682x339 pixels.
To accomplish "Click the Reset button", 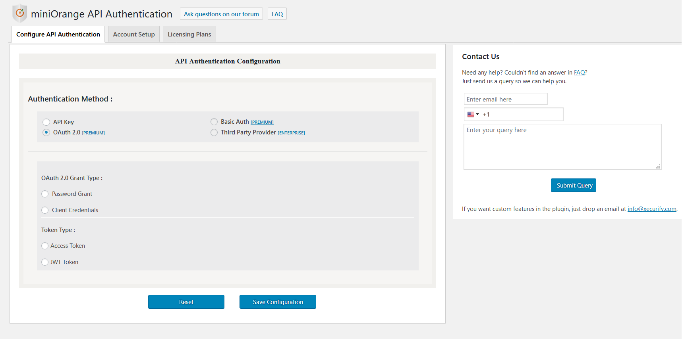I will 186,302.
